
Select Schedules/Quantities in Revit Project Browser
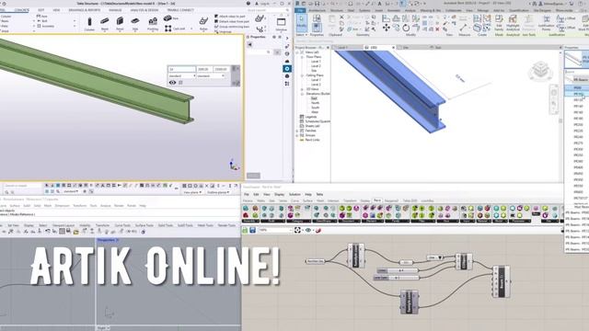(318, 121)
